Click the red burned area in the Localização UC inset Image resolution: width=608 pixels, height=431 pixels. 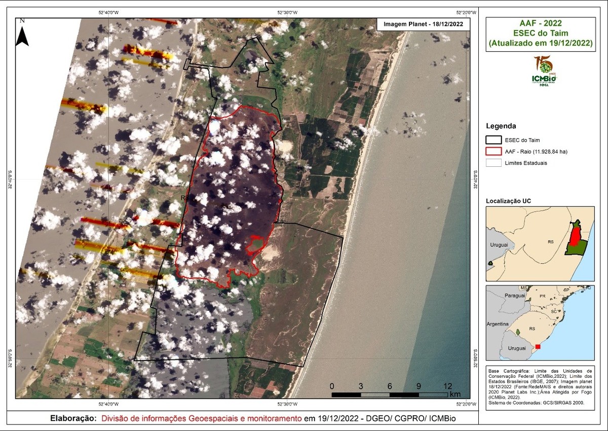pyautogui.click(x=575, y=237)
